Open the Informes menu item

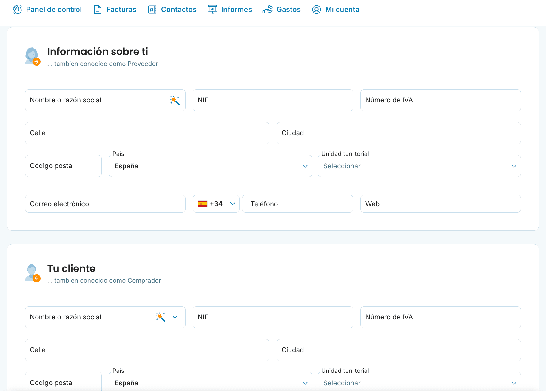[230, 10]
